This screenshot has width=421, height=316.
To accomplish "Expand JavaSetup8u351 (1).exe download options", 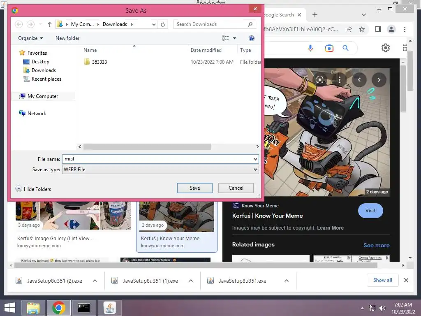I will click(191, 281).
